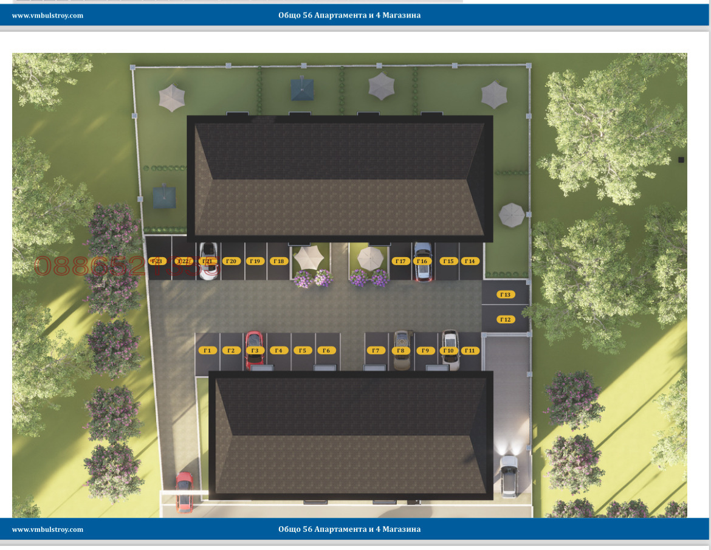Viewport: 711px width, 550px height.
Task: Open the www.vmbulstroy.com link in bottom banner
Action: point(47,529)
